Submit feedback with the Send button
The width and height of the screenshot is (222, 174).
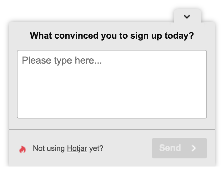(179, 148)
